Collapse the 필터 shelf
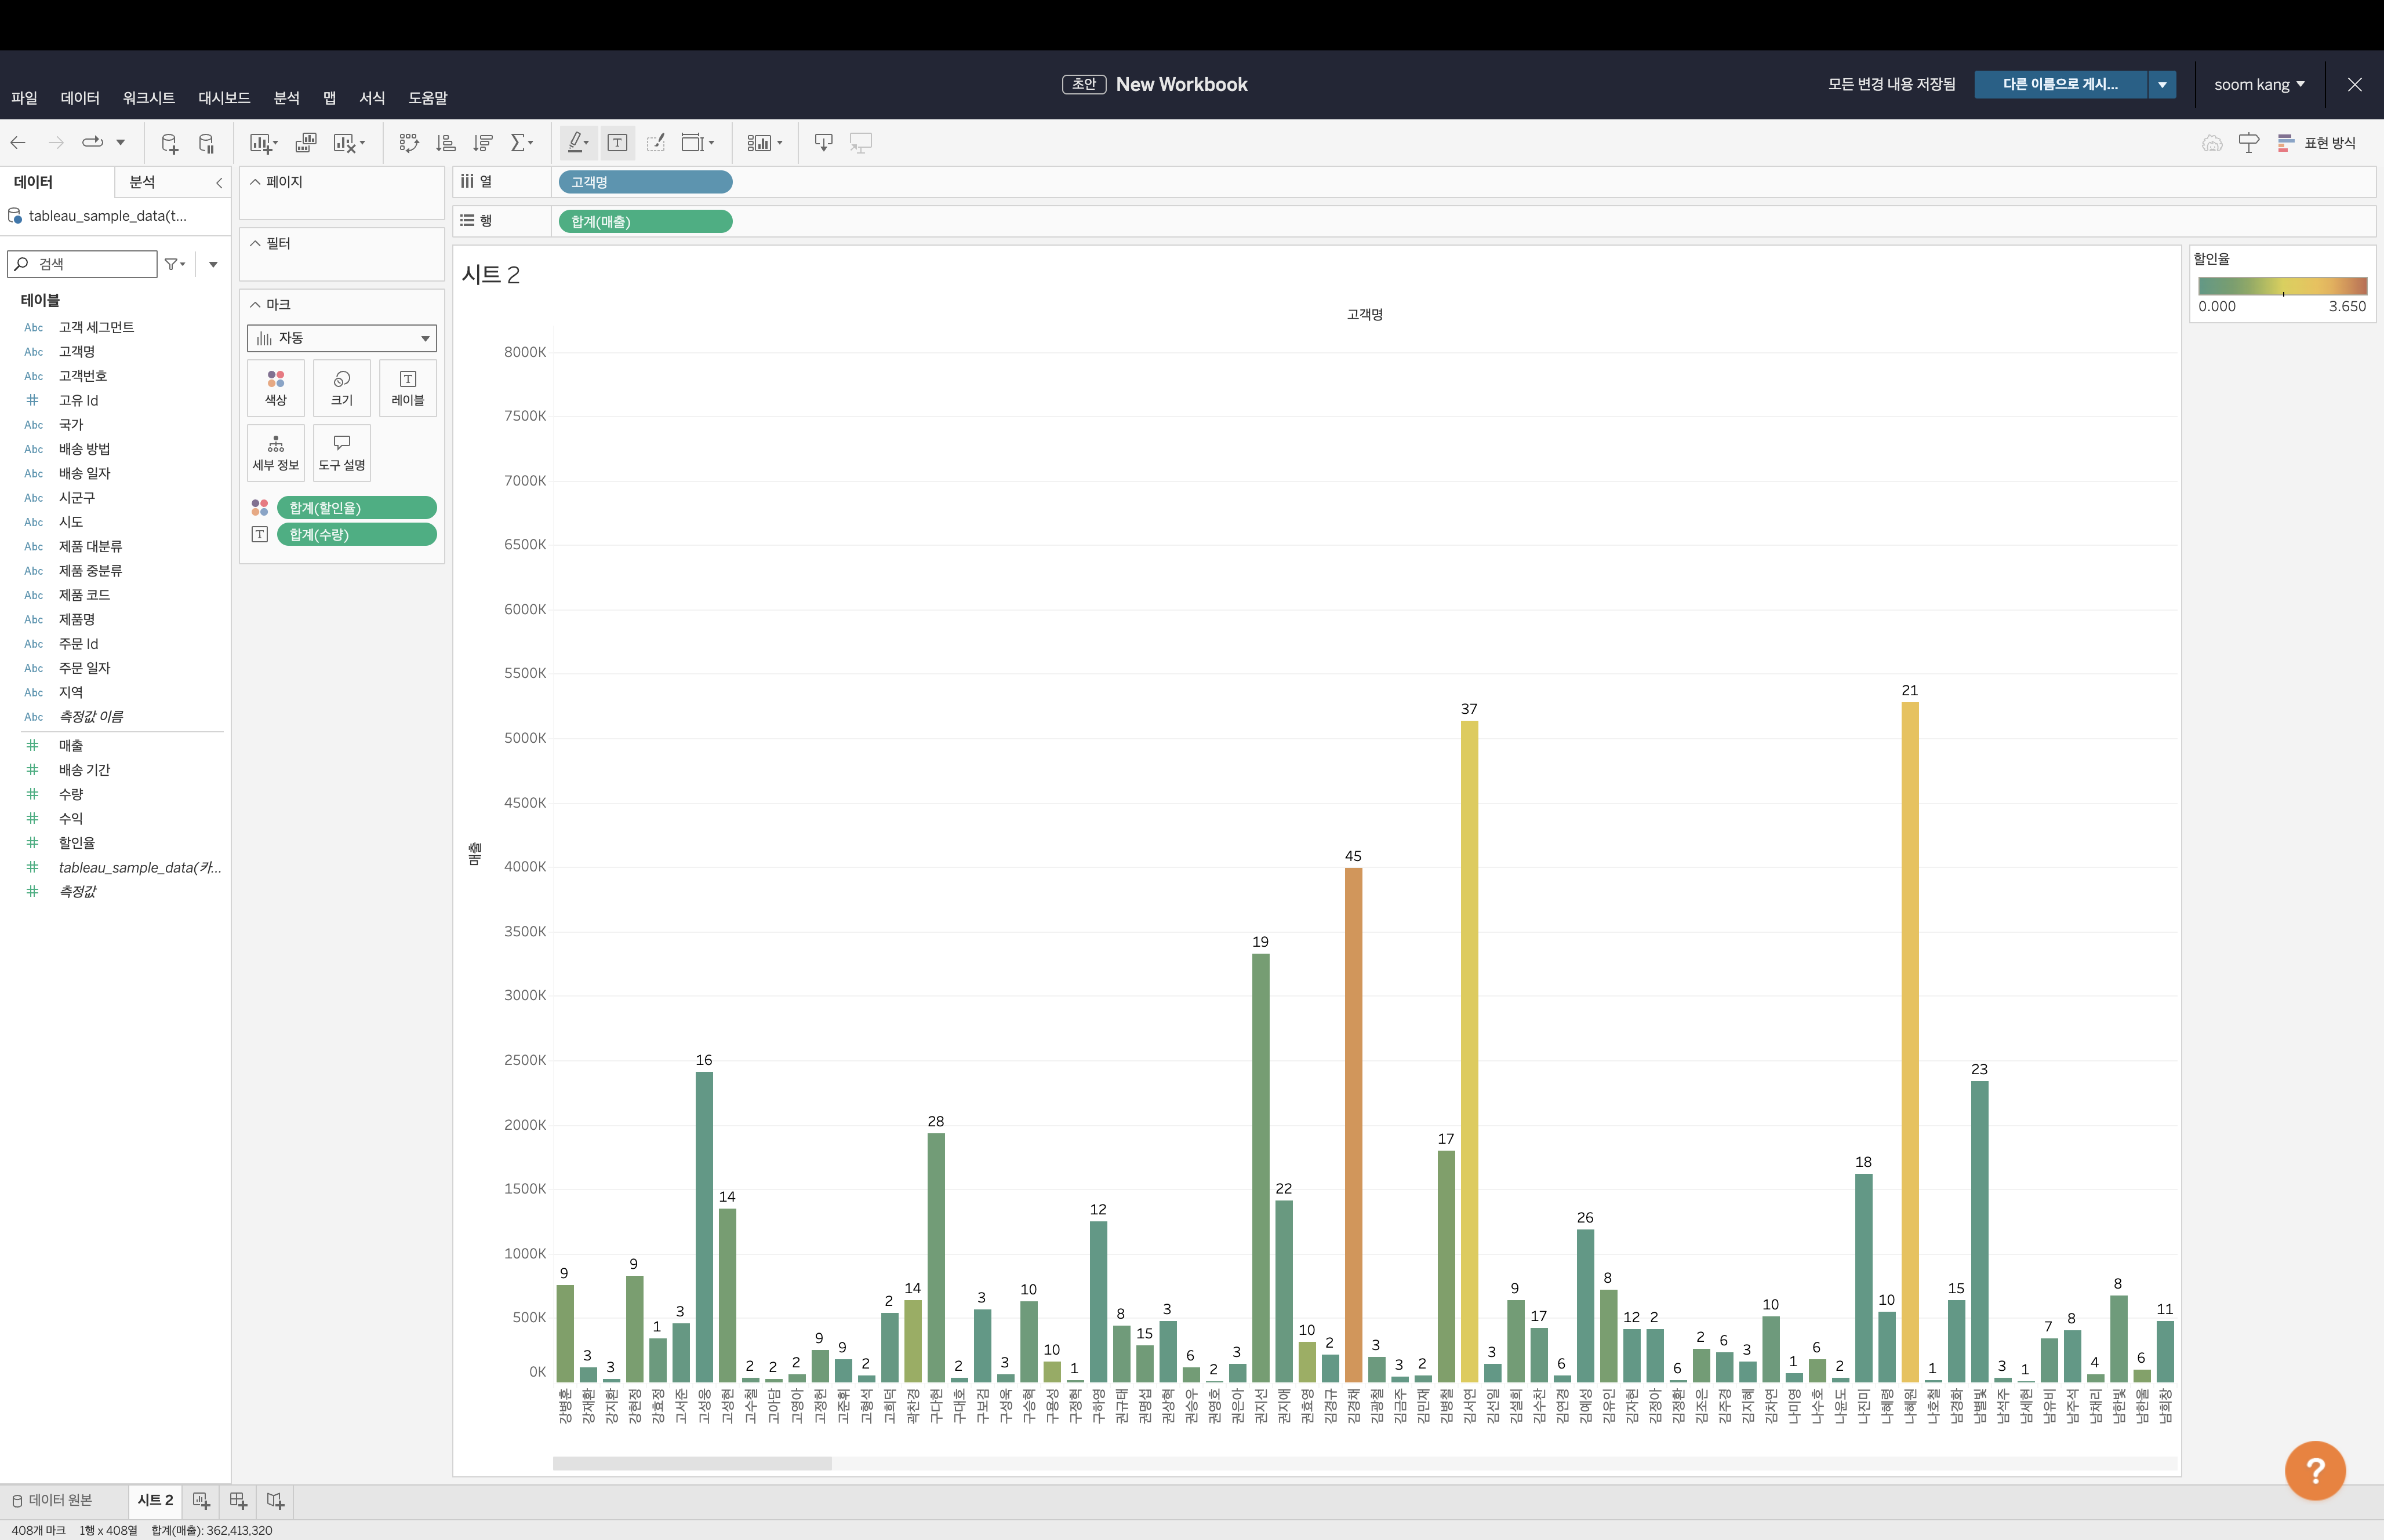The image size is (2384, 1540). pyautogui.click(x=255, y=243)
